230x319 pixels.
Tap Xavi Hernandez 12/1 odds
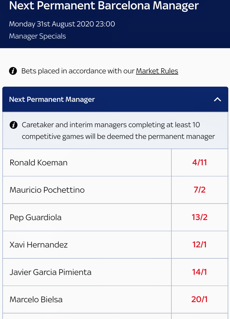tap(199, 245)
